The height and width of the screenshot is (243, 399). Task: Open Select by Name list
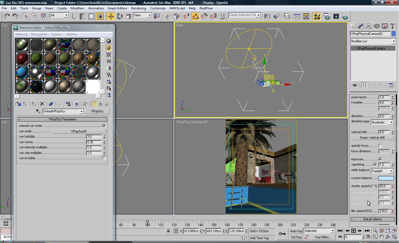tap(82, 17)
